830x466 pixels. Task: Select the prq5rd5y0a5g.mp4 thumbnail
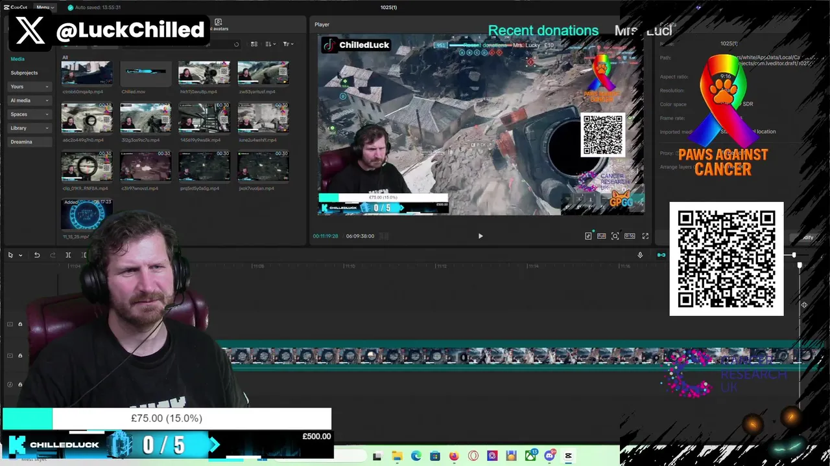(204, 166)
